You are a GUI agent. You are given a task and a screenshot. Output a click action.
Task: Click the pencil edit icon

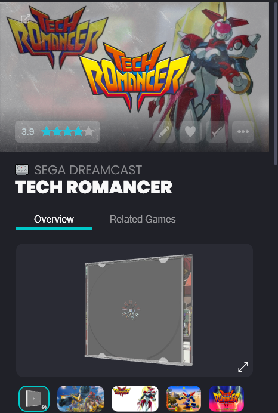pos(164,132)
